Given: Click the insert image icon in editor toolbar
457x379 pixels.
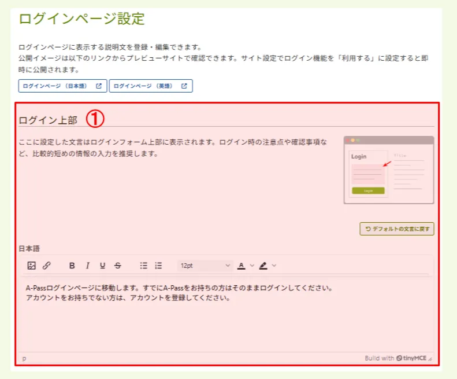Looking at the screenshot, I should 31,266.
